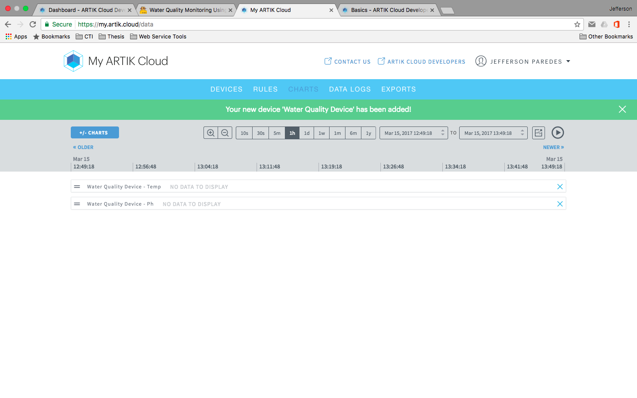Click the 12:56:48 timeline marker
Viewport: 637px width, 398px height.
(x=146, y=167)
